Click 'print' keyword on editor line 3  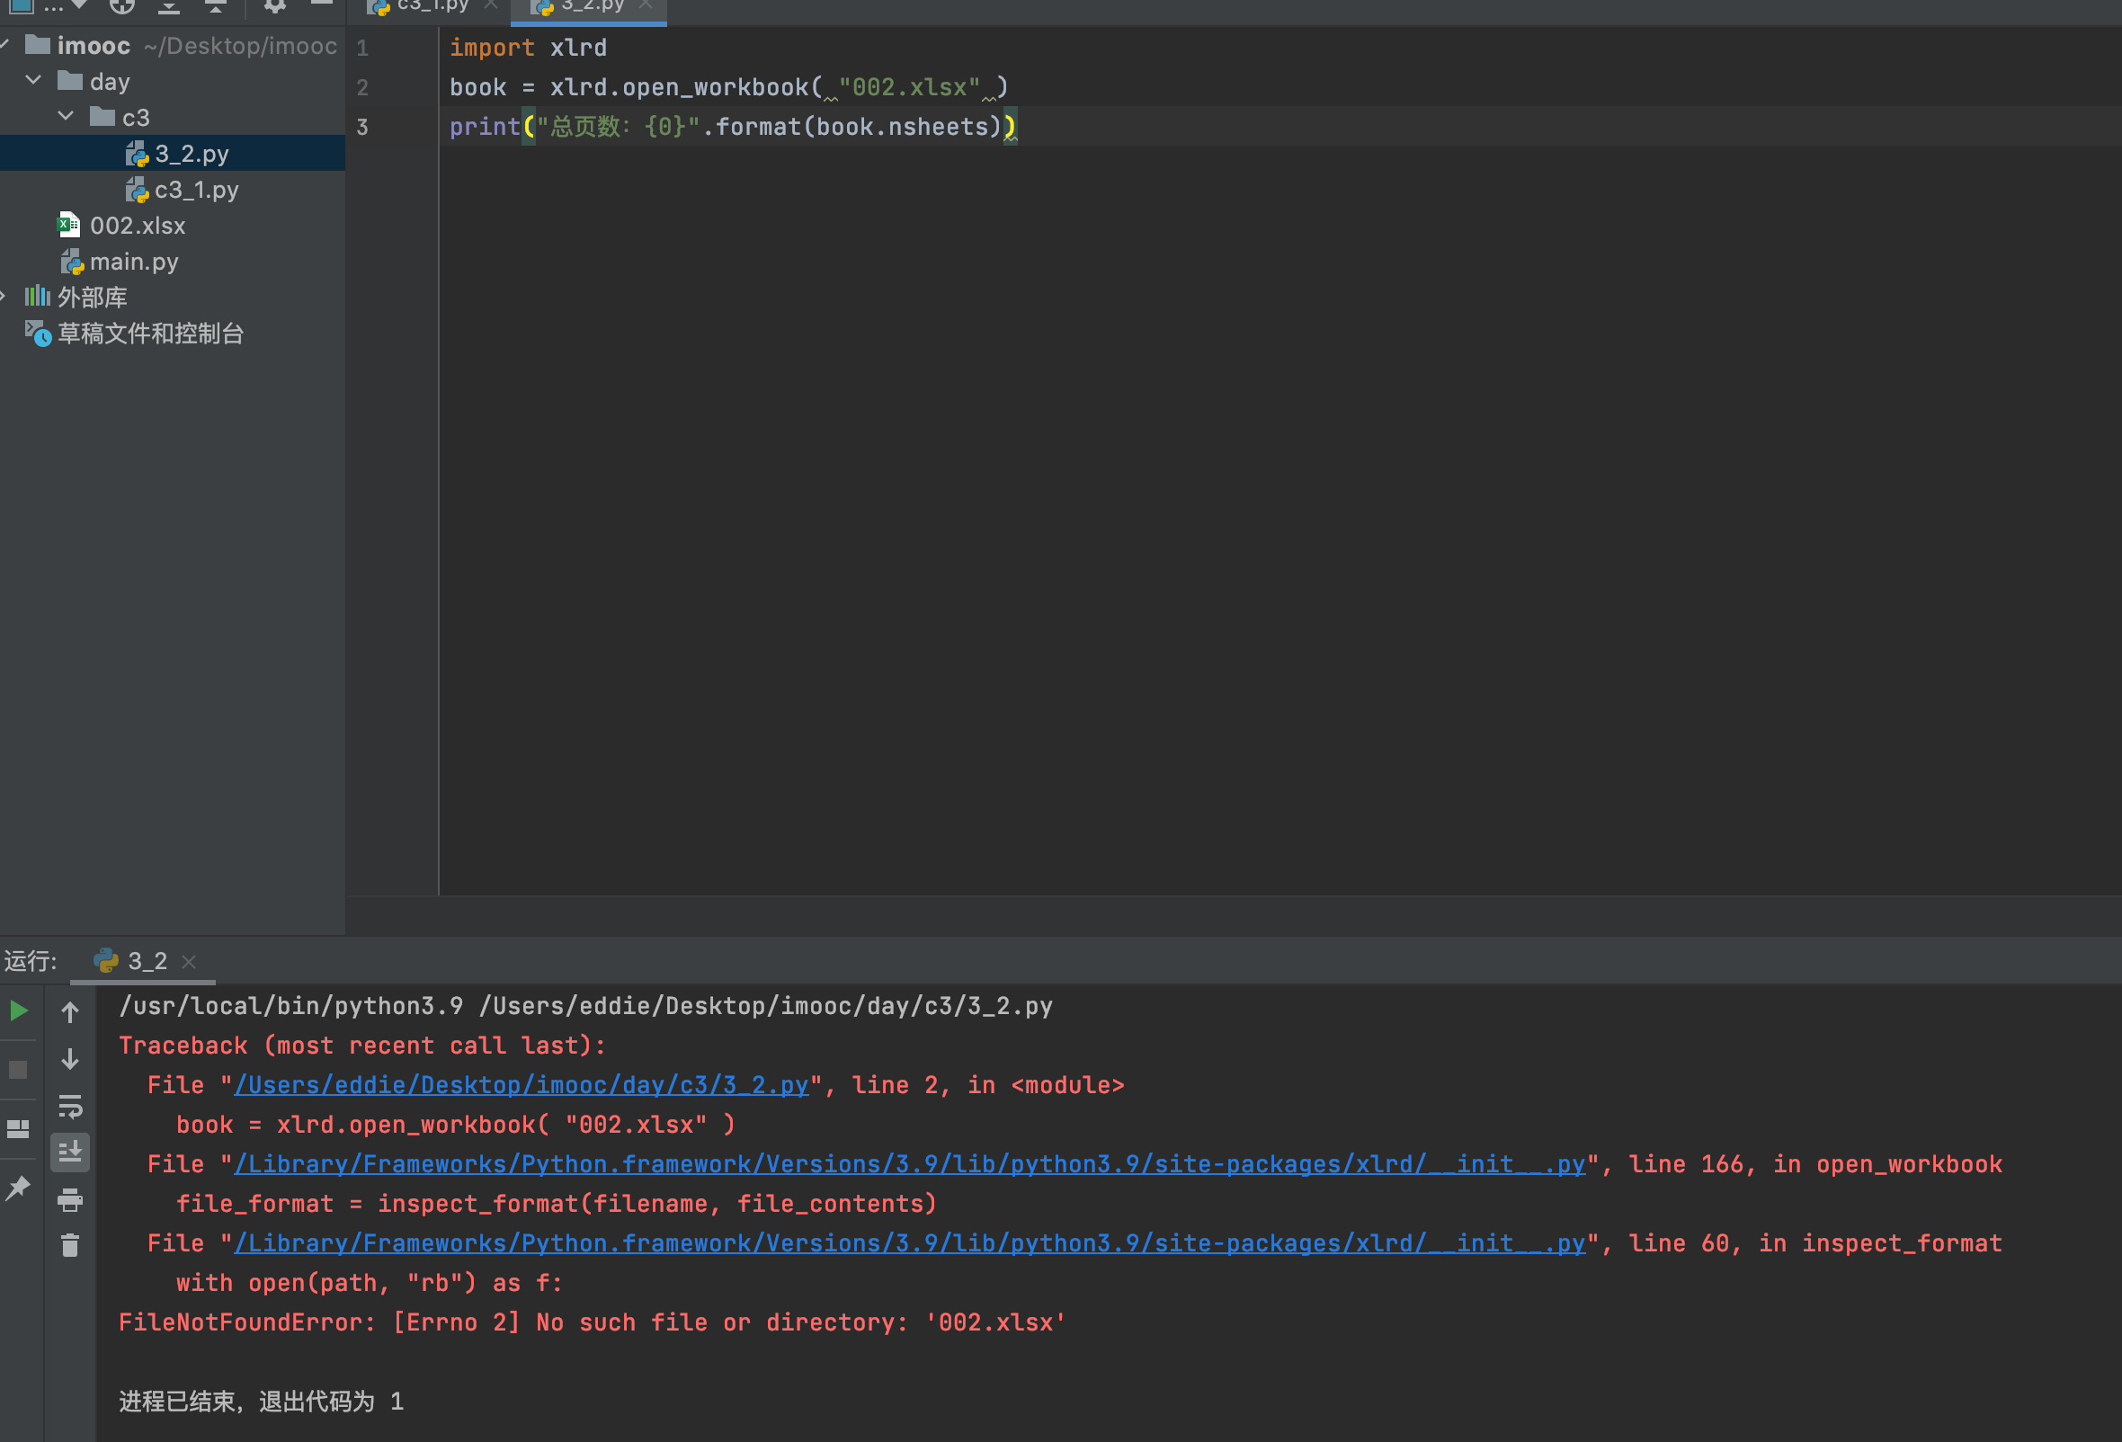(x=485, y=127)
